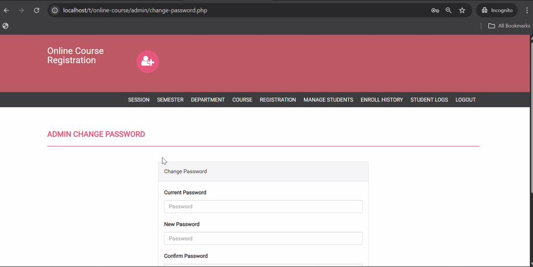Click the Current Password label

tap(185, 193)
